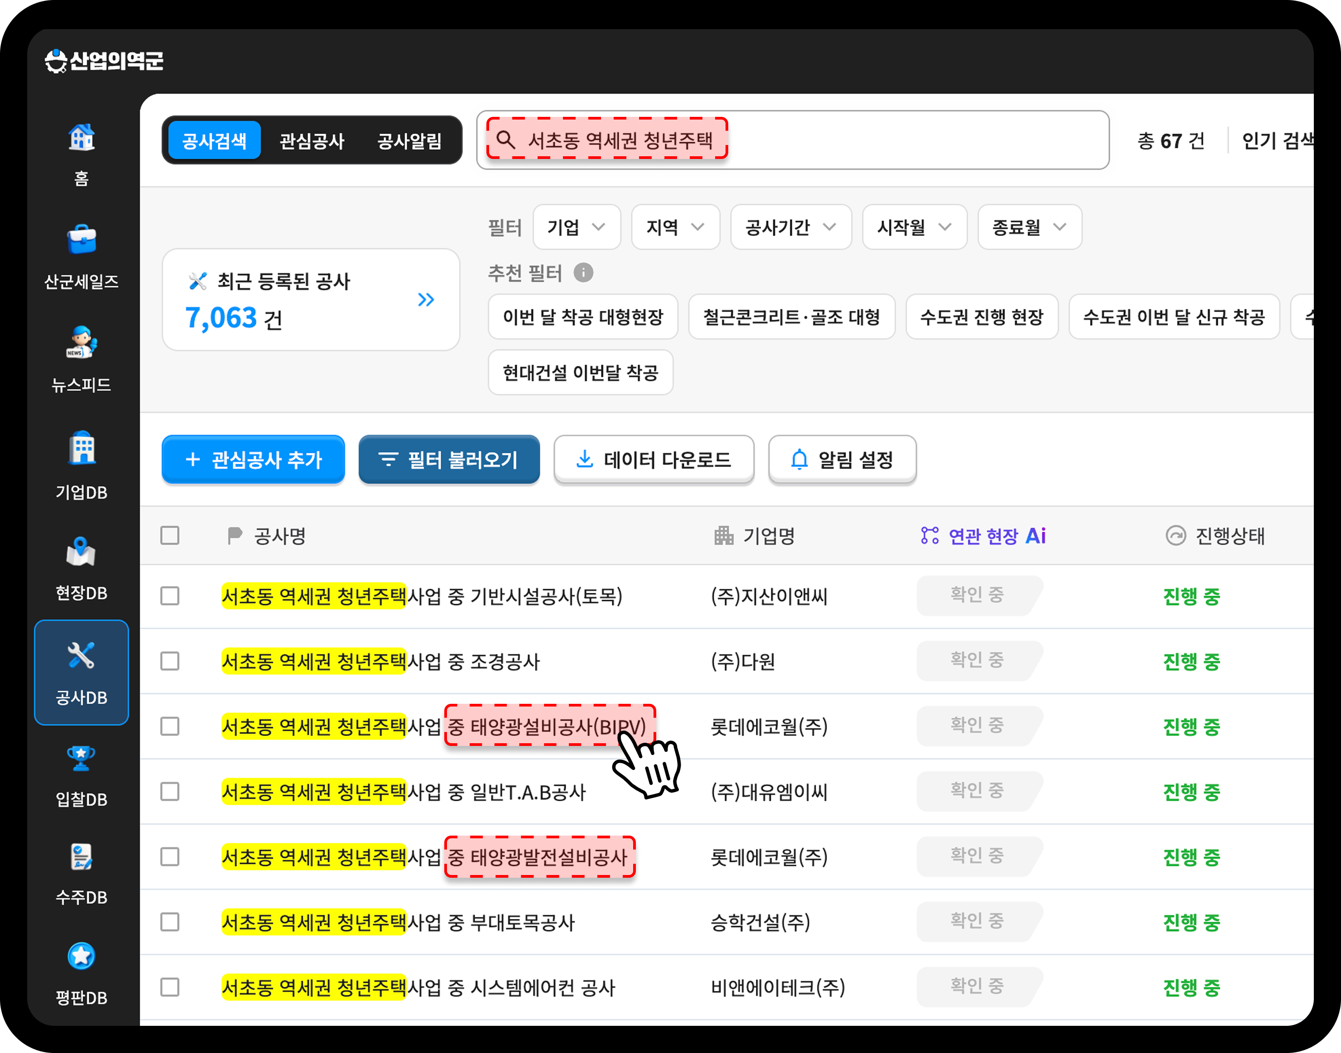The height and width of the screenshot is (1053, 1341).
Task: Switch to the 관심공사 tab
Action: [x=311, y=140]
